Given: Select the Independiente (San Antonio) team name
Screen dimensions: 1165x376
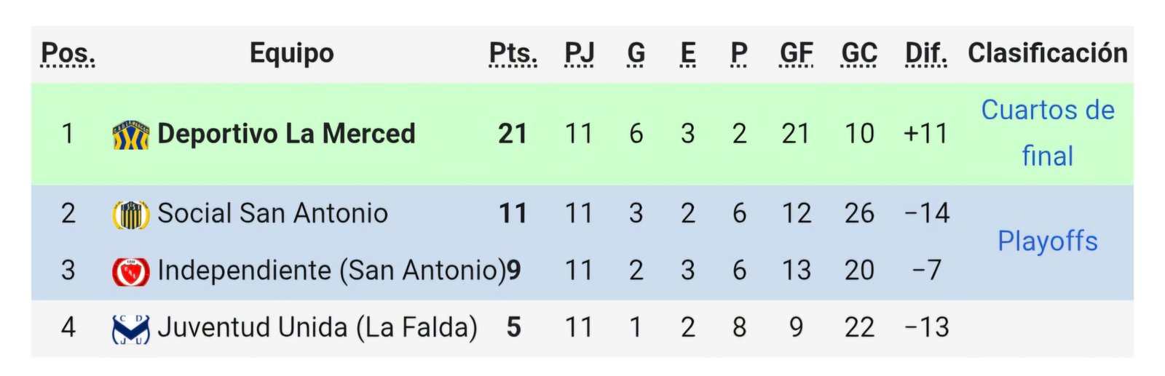Looking at the screenshot, I should click(331, 271).
